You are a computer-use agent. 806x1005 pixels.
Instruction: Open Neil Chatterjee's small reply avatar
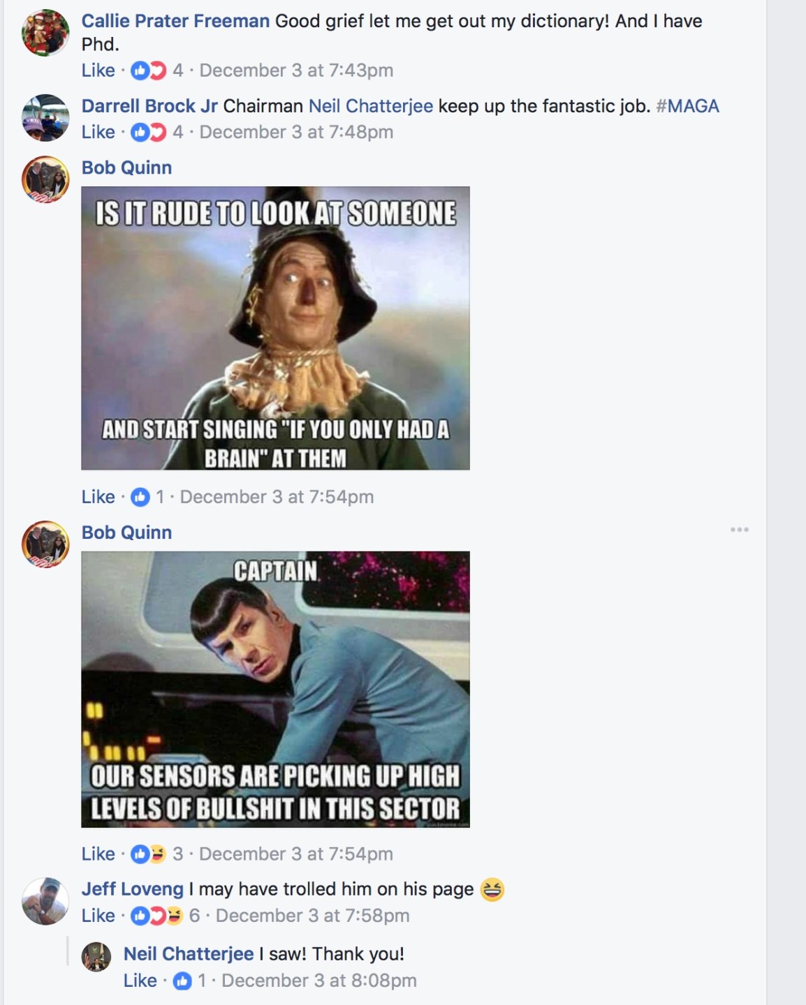click(x=96, y=956)
